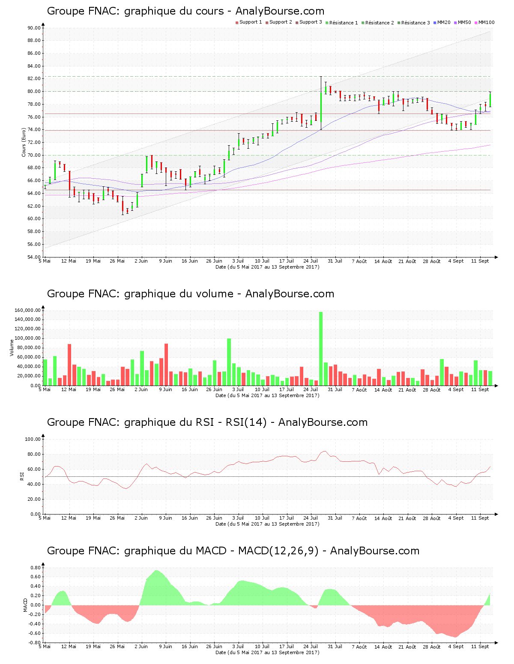Click the MM20 legend color swatch

[435, 22]
